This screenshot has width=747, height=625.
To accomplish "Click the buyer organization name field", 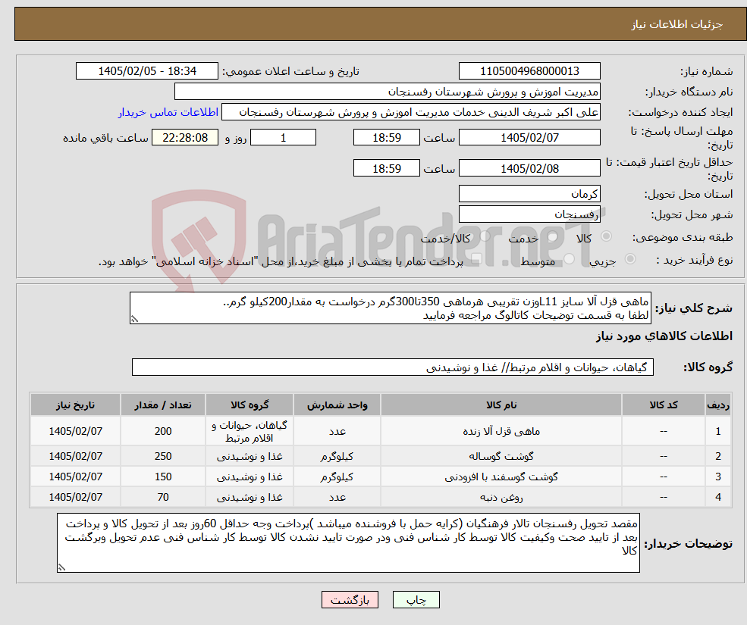I will pos(388,92).
